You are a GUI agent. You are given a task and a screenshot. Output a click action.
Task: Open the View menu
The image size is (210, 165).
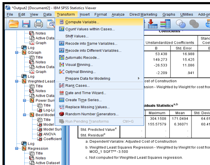click(34, 14)
